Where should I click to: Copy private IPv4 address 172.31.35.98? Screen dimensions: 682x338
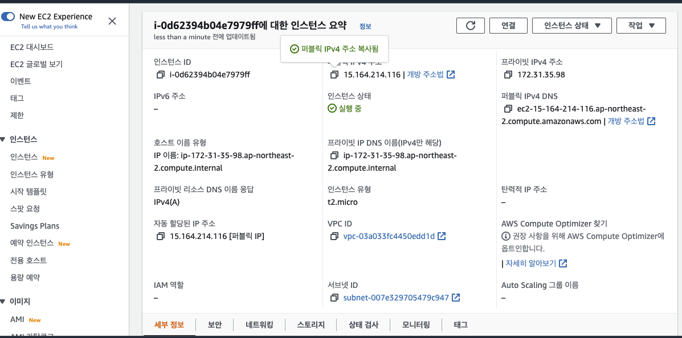pyautogui.click(x=508, y=75)
